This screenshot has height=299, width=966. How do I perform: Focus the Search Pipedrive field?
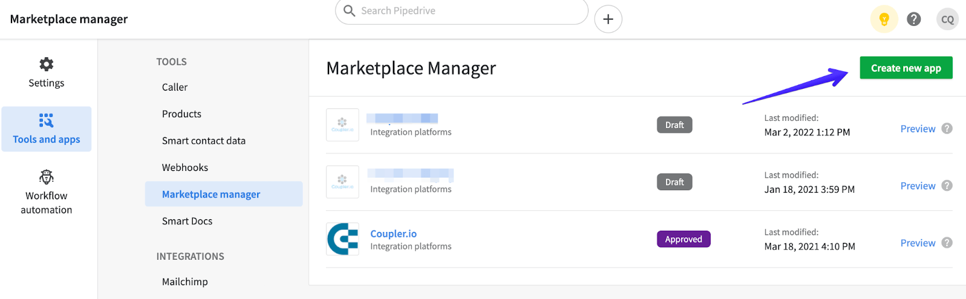point(462,11)
